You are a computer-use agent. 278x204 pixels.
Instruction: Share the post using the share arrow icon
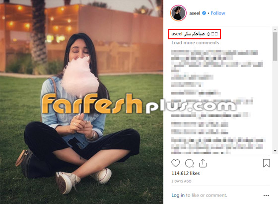click(203, 163)
